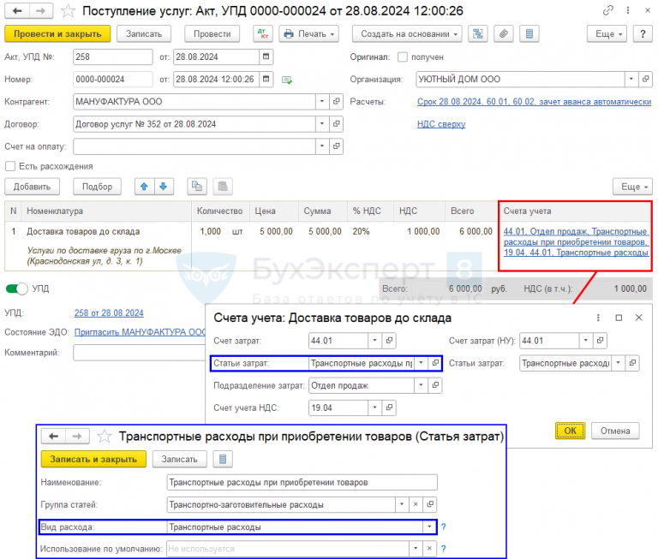Open Счет учета НДС 19.04 account icon

coord(390,407)
